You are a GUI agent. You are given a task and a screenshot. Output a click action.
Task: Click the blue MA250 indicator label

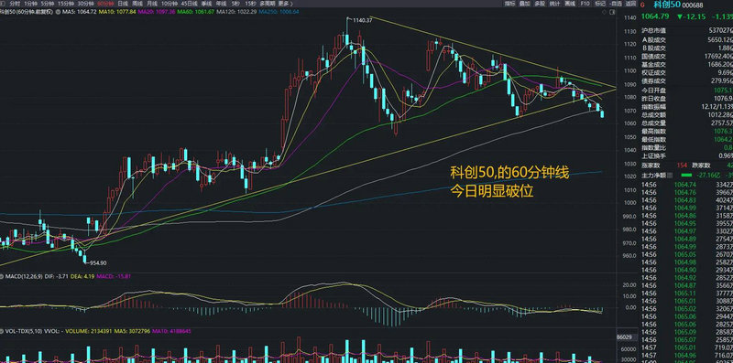click(x=279, y=11)
